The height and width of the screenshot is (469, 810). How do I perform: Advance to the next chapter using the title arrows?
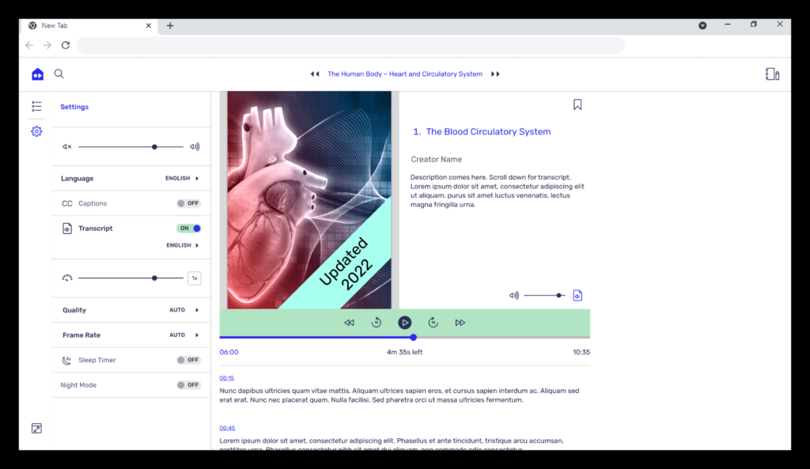coord(495,74)
